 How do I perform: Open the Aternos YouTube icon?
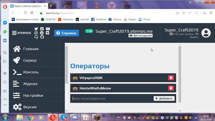tap(48, 29)
